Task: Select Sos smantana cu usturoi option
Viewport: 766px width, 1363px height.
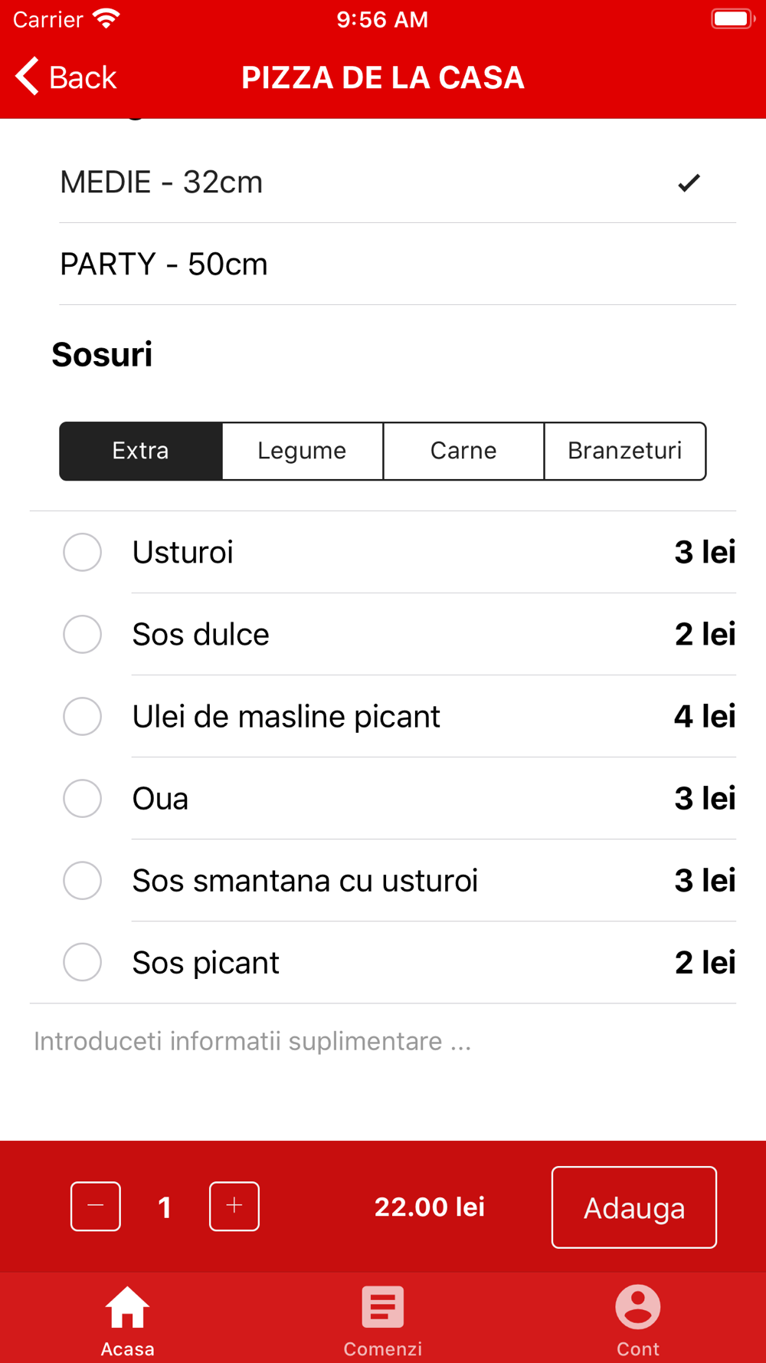Action: pyautogui.click(x=383, y=880)
